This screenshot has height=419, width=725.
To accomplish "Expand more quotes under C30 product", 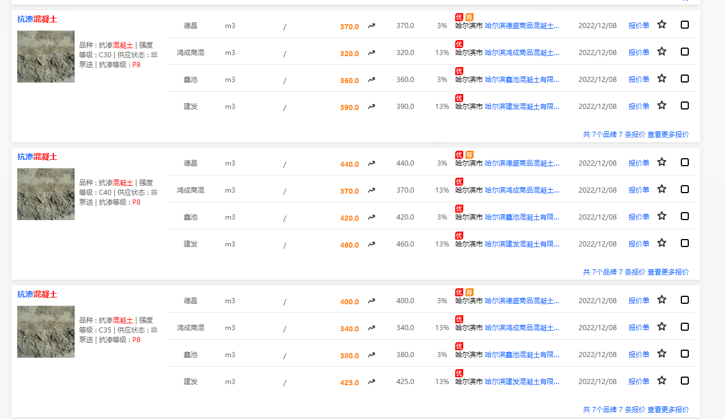I will pos(668,135).
